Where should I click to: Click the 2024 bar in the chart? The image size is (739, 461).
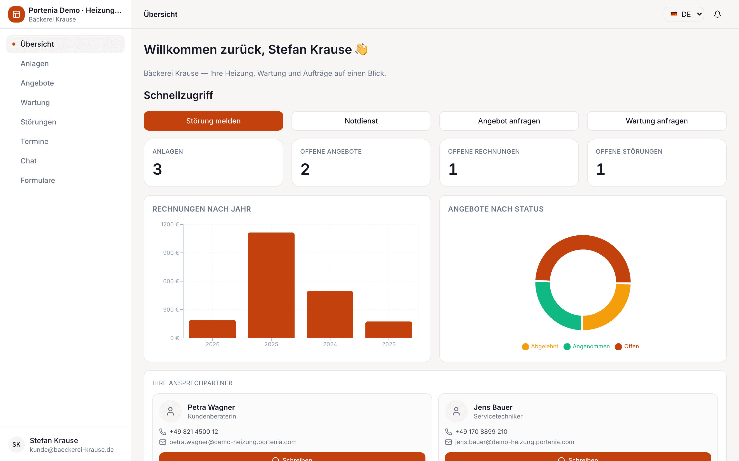(x=330, y=314)
